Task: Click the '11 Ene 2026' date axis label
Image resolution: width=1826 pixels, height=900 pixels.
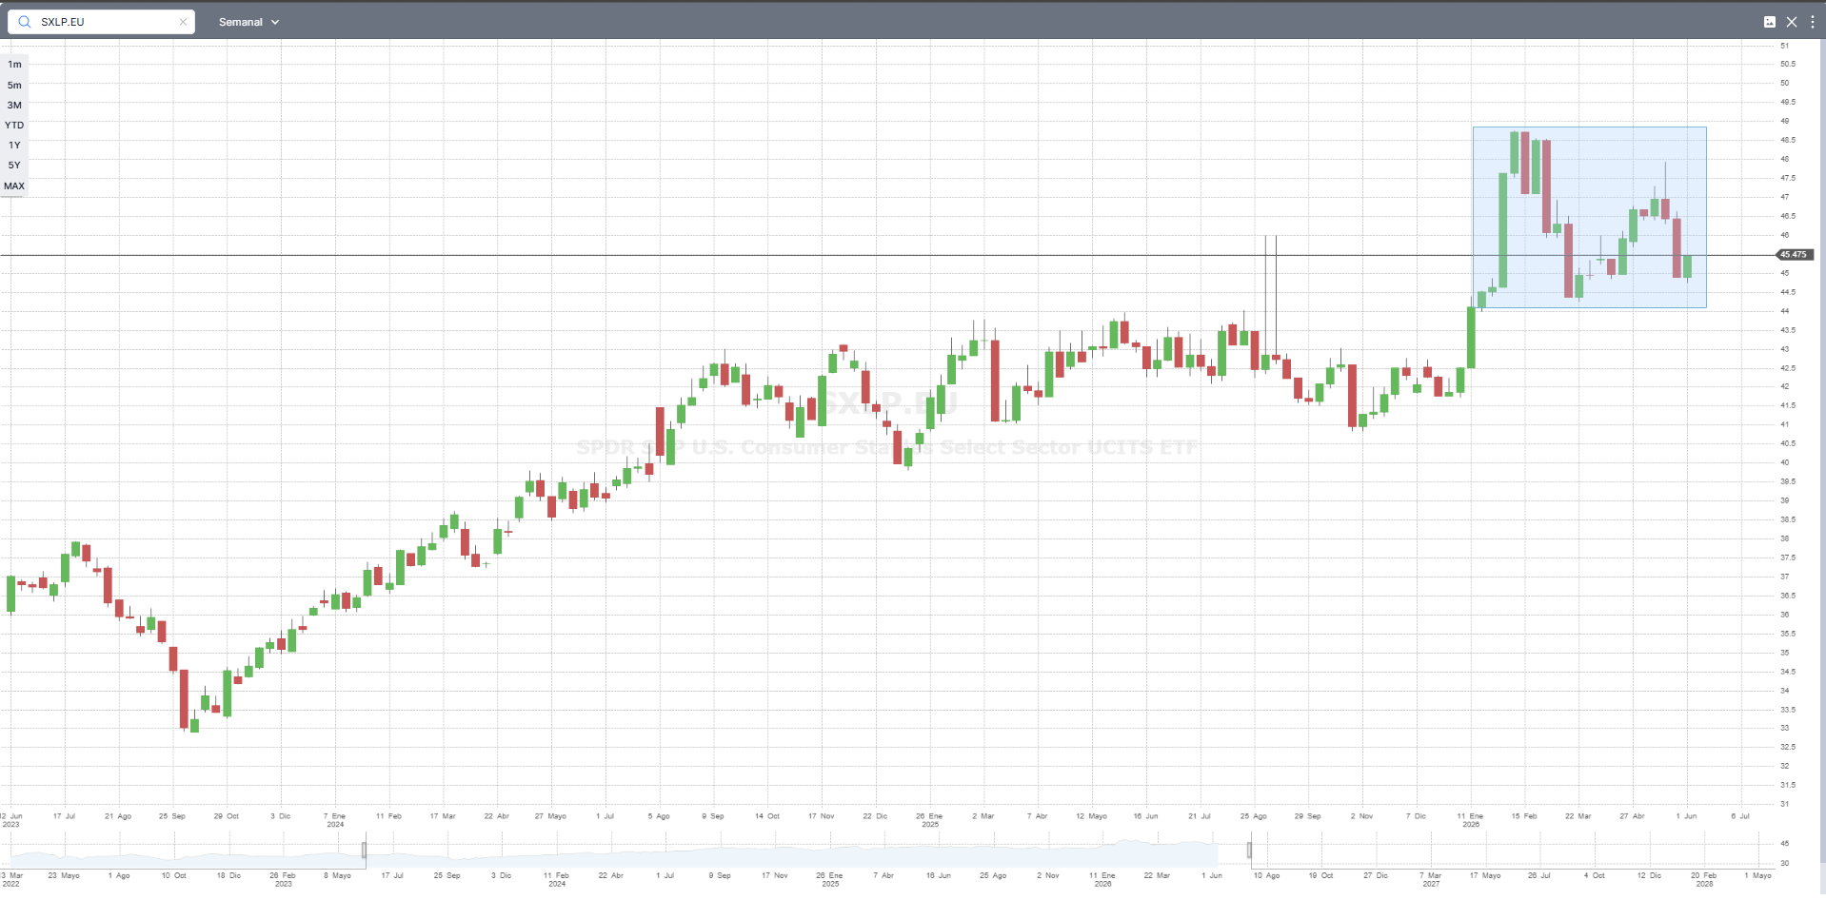Action: click(1471, 820)
